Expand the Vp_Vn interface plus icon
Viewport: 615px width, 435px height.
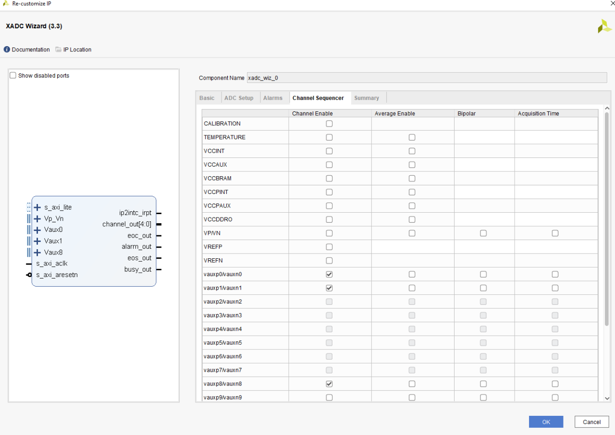(37, 218)
